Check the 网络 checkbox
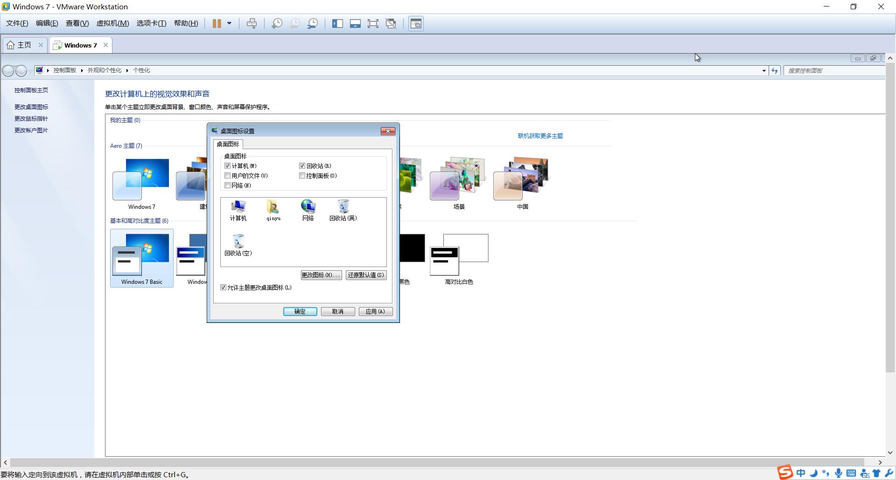 [x=228, y=185]
